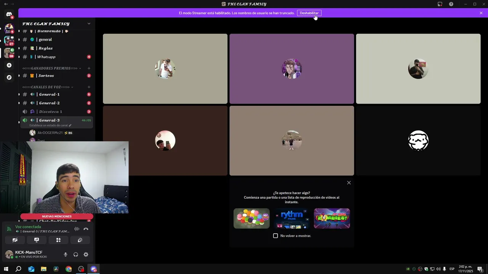Open OBS Studio from the taskbar

81,269
